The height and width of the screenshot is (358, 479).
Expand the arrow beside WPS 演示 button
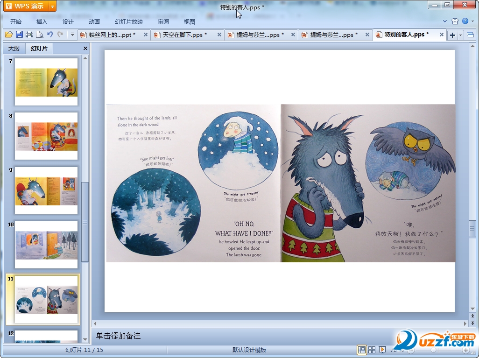coord(53,6)
